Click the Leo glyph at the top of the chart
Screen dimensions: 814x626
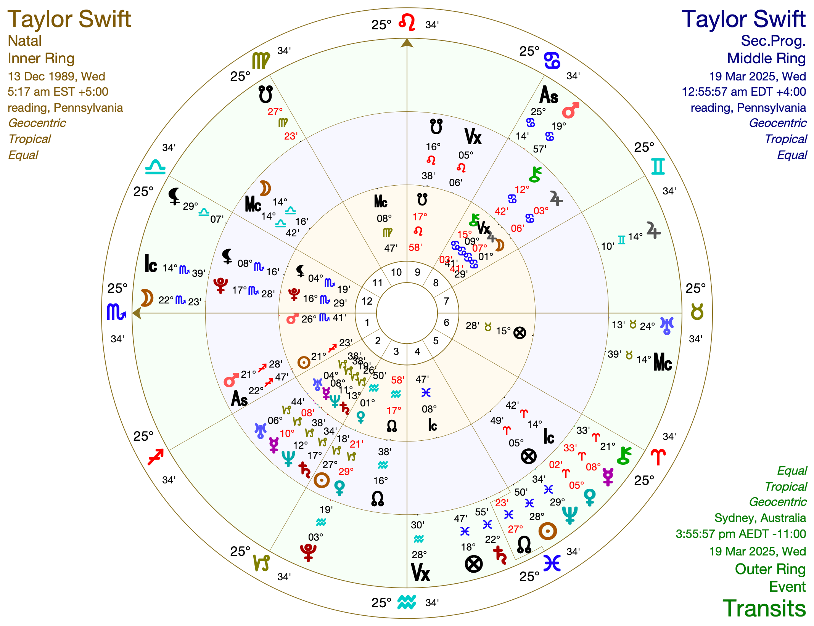[x=407, y=23]
